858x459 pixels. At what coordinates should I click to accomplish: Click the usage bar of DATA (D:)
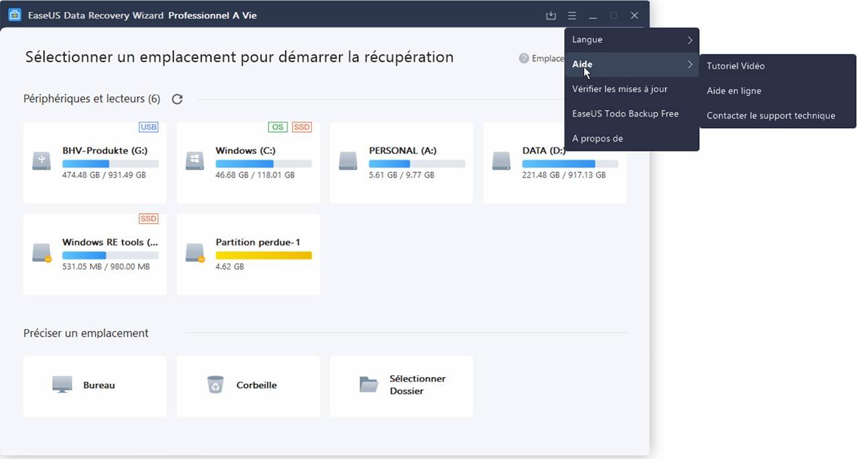pyautogui.click(x=570, y=163)
